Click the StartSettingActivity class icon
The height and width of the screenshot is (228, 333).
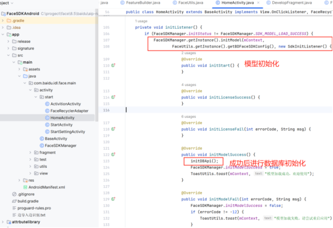click(47, 132)
